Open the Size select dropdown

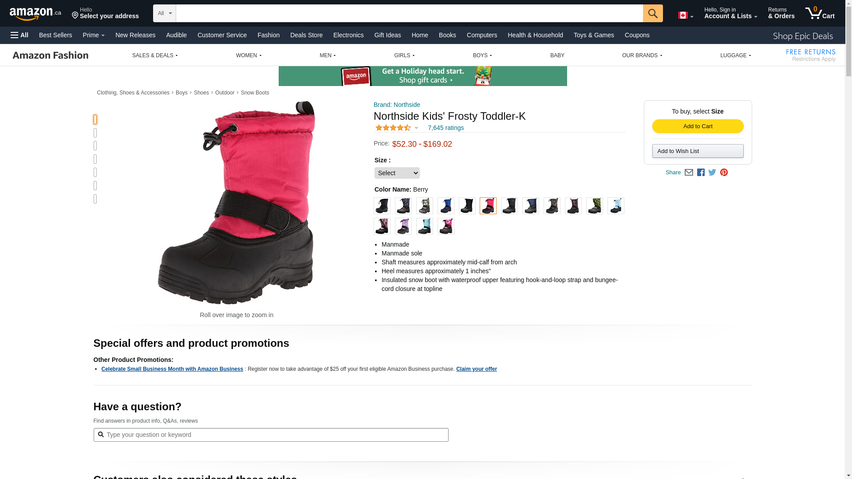point(397,173)
